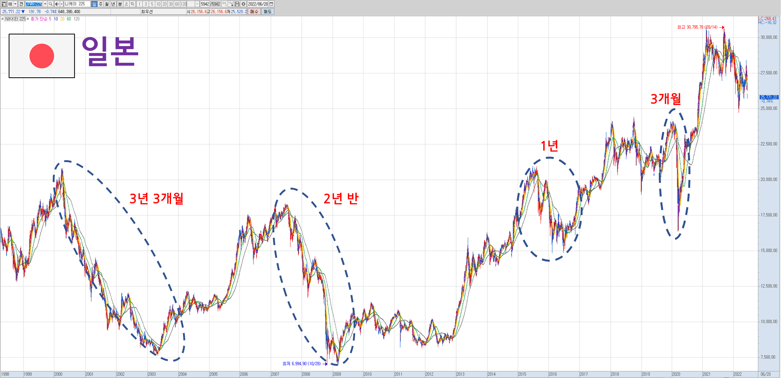
Task: Click the 2022/06/20 date field
Action: point(258,4)
